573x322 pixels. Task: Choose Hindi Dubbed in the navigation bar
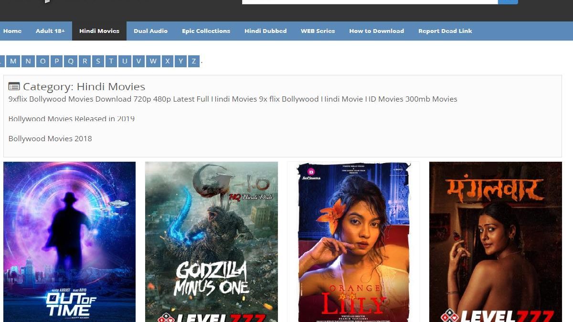265,31
